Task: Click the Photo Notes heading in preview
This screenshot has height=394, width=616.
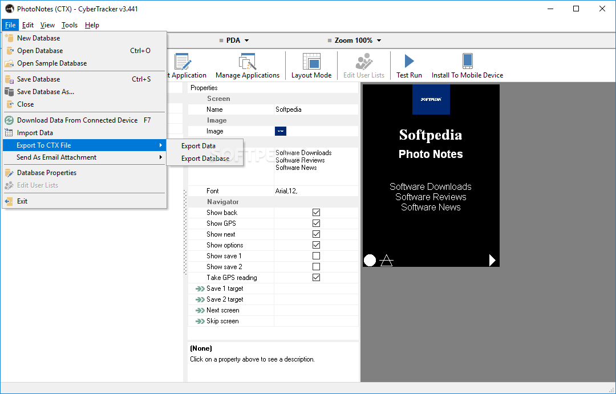Action: pos(431,154)
